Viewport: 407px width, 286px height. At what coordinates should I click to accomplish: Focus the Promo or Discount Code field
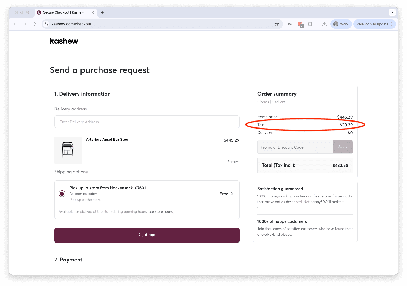(x=295, y=147)
